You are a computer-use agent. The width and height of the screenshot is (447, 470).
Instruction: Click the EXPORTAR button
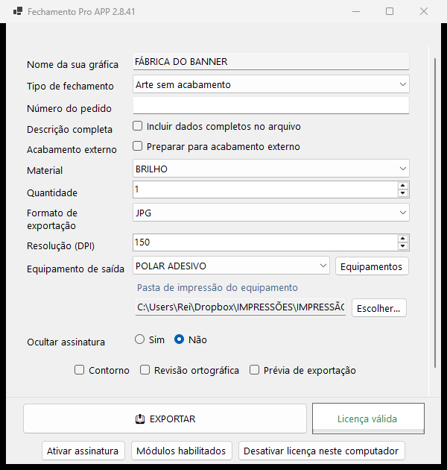pos(165,419)
